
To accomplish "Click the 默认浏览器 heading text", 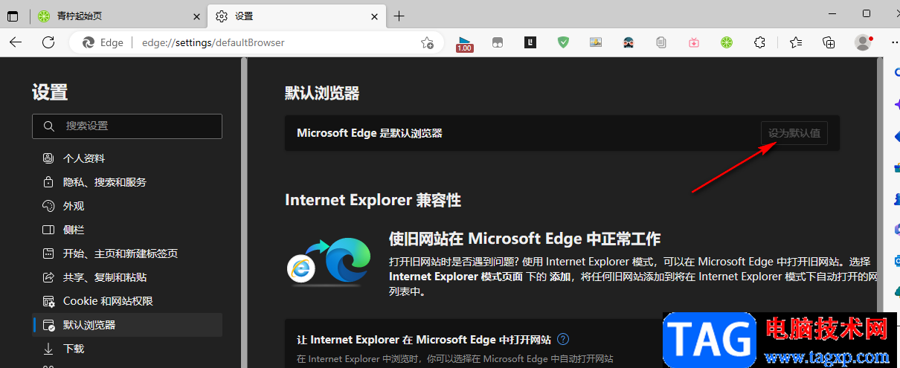I will (322, 93).
